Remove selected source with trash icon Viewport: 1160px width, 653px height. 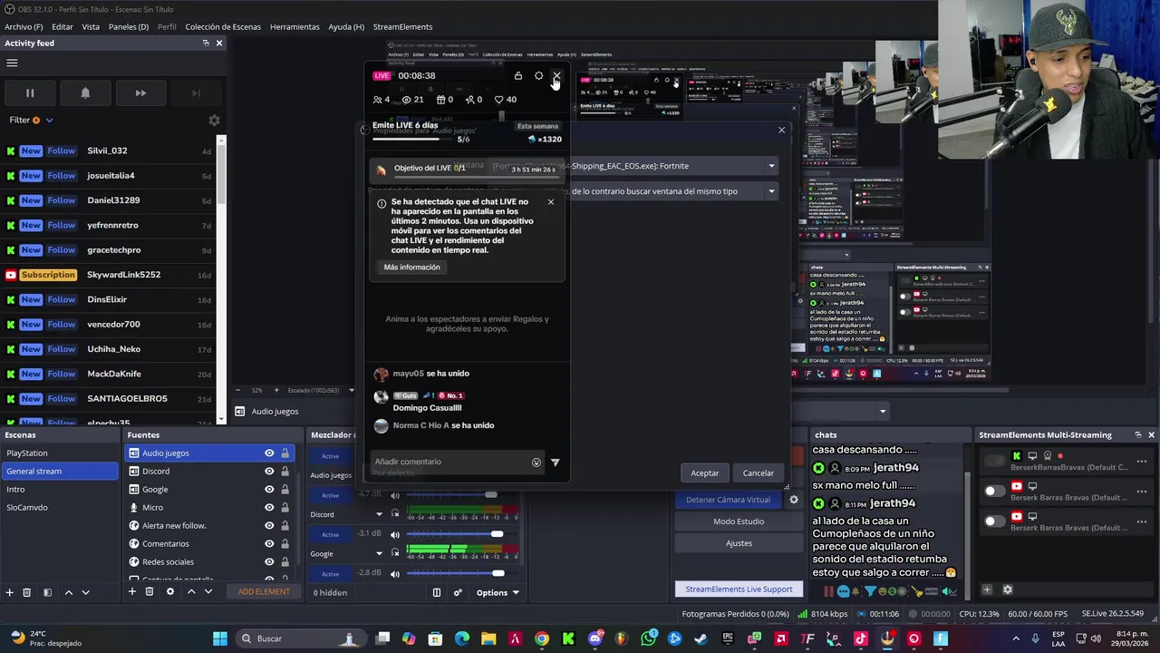coord(150,591)
